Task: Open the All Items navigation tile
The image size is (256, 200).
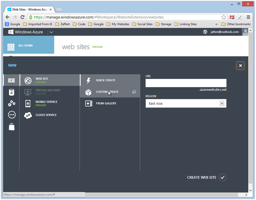Action: tap(29, 45)
